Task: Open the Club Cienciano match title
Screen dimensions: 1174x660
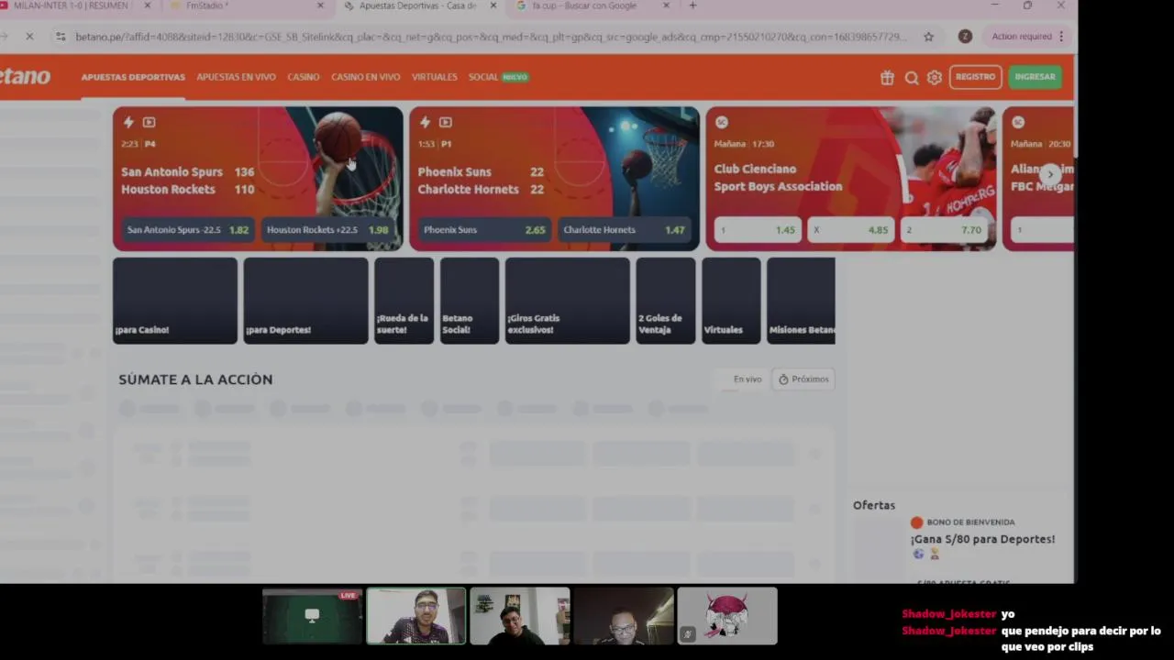Action: pos(755,169)
